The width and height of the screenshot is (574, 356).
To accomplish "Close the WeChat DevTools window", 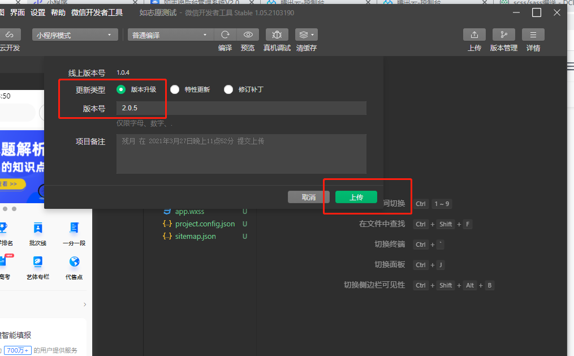I will 557,13.
